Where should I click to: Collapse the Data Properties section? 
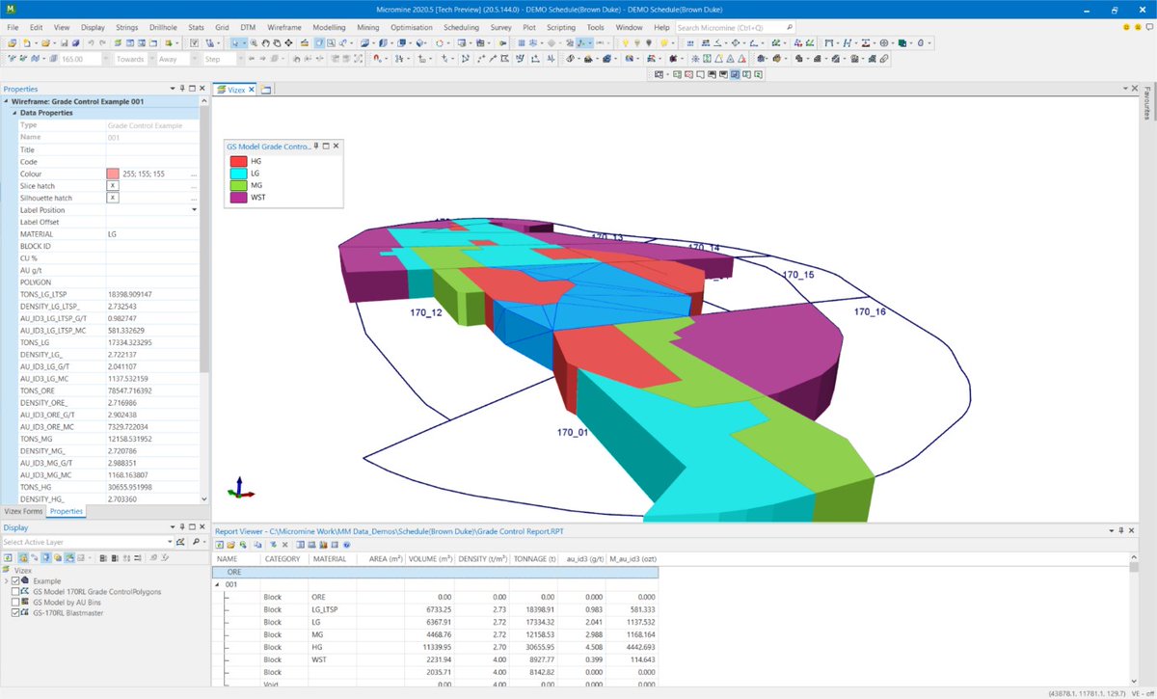coord(13,113)
